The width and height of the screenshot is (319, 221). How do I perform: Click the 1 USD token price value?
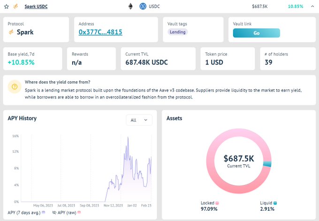[214, 62]
